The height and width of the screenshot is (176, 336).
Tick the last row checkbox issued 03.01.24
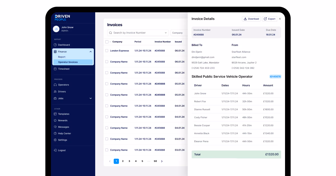click(x=107, y=150)
